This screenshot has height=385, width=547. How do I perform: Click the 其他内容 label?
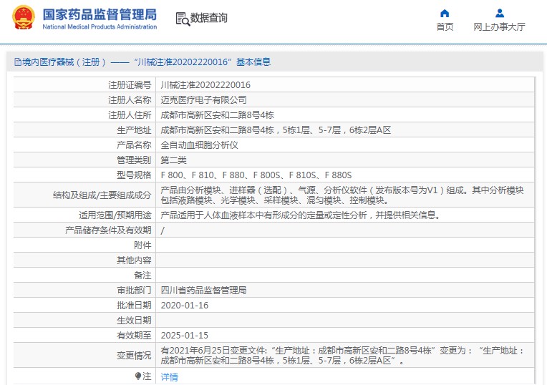[x=134, y=260]
